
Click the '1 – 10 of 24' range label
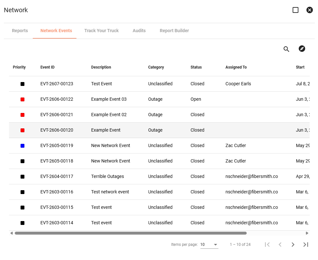coord(240,245)
